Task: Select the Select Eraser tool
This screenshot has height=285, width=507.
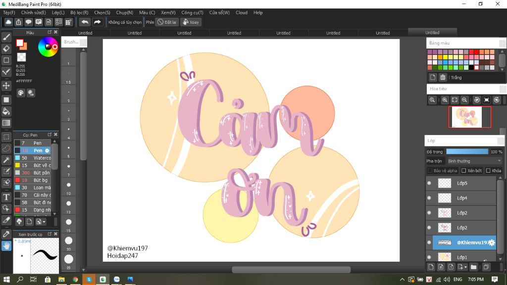Action: point(6,183)
